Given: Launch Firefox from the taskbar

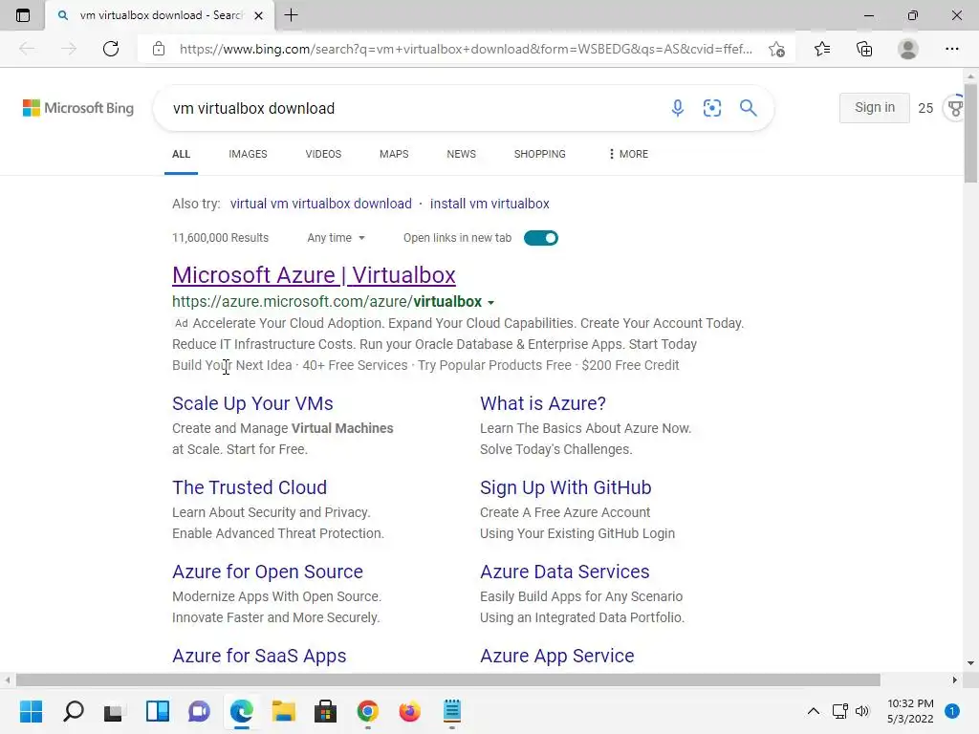Looking at the screenshot, I should [409, 711].
